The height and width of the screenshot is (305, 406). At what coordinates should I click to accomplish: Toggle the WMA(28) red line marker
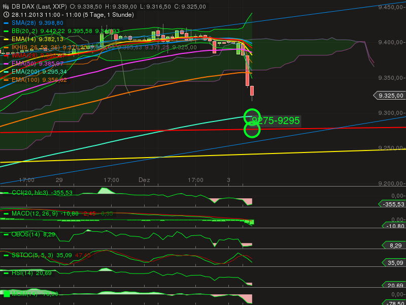point(6,56)
